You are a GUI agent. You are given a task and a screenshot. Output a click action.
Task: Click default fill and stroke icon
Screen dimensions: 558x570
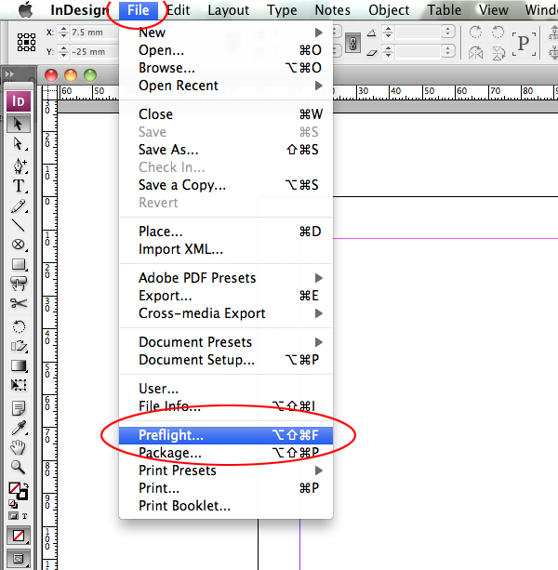coord(13,504)
